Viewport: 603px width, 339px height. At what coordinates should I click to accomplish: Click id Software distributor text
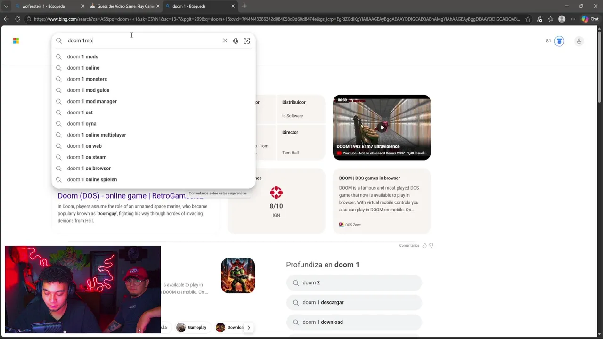[x=293, y=116]
